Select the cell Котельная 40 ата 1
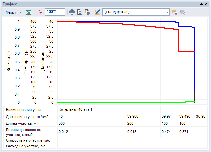 [x=75, y=109]
